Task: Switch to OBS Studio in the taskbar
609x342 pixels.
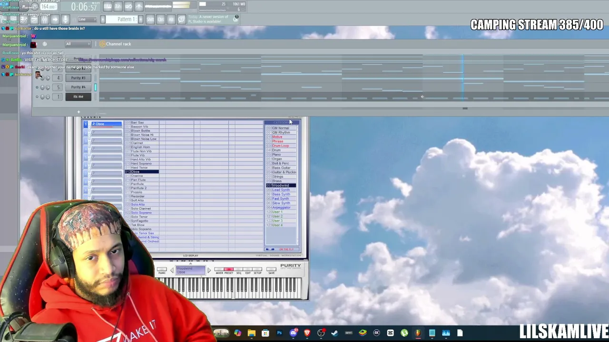Action: (321, 333)
